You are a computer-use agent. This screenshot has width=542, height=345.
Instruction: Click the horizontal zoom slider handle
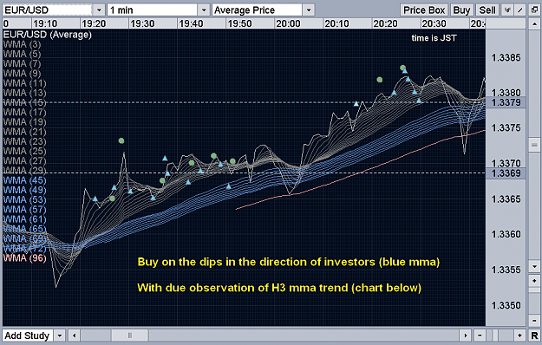(x=495, y=335)
